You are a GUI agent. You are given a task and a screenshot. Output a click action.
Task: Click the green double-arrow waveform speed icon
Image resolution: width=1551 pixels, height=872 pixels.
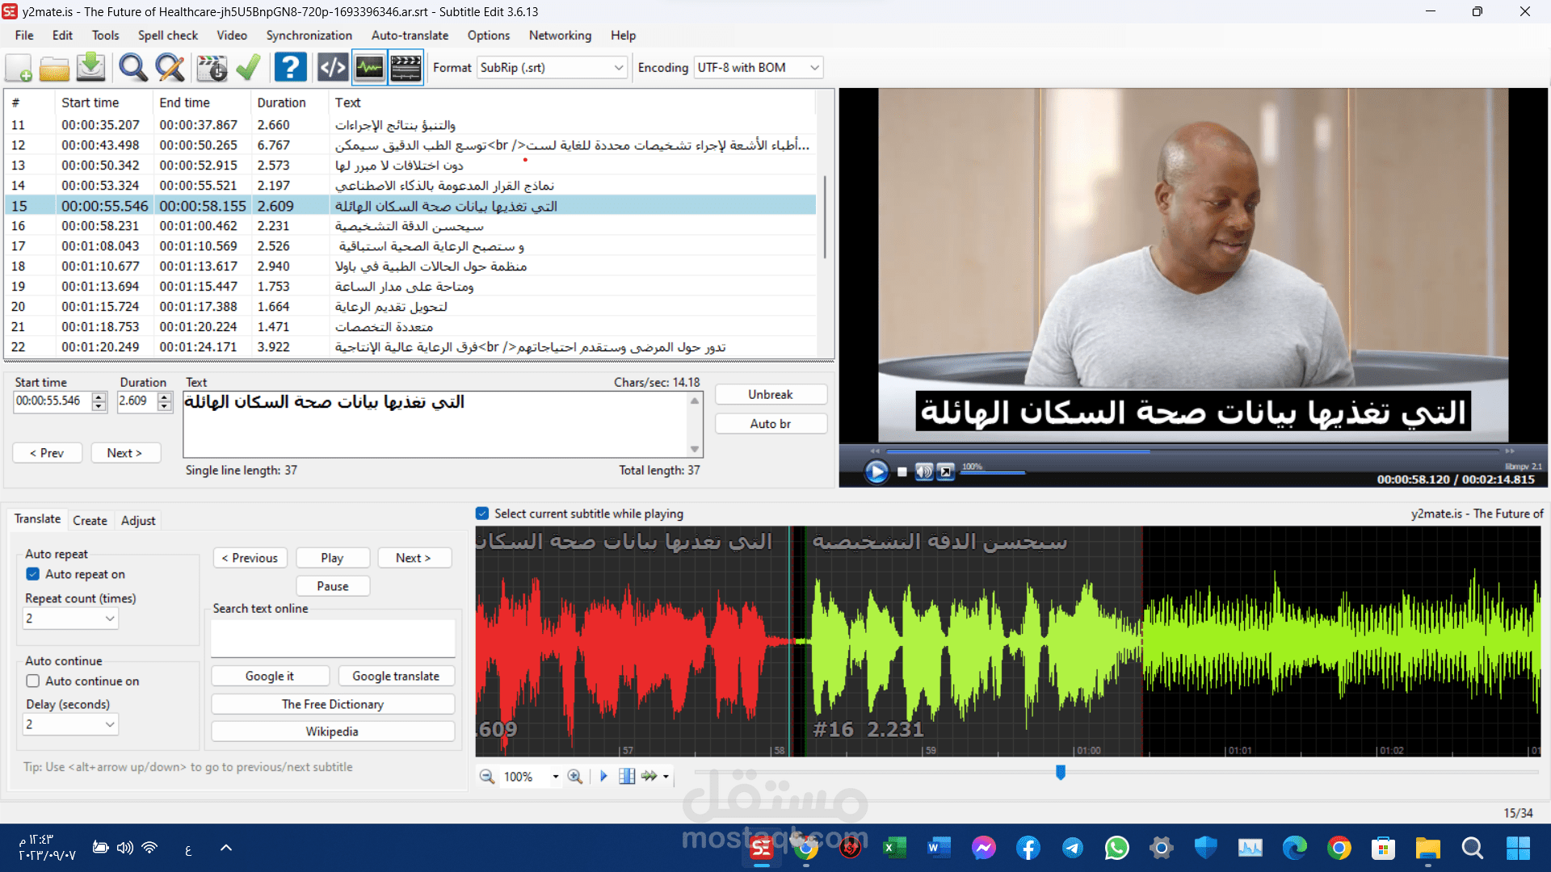tap(649, 777)
